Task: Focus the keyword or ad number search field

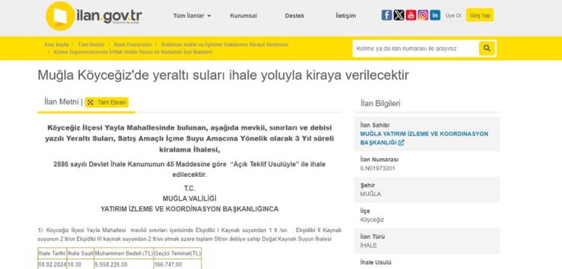Action: 415,48
